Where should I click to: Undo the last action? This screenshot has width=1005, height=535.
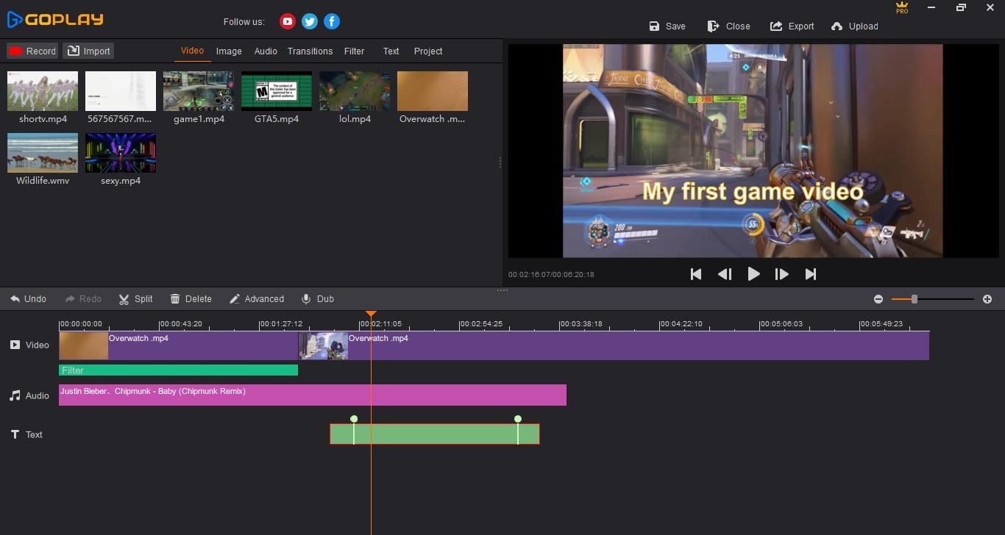(28, 299)
